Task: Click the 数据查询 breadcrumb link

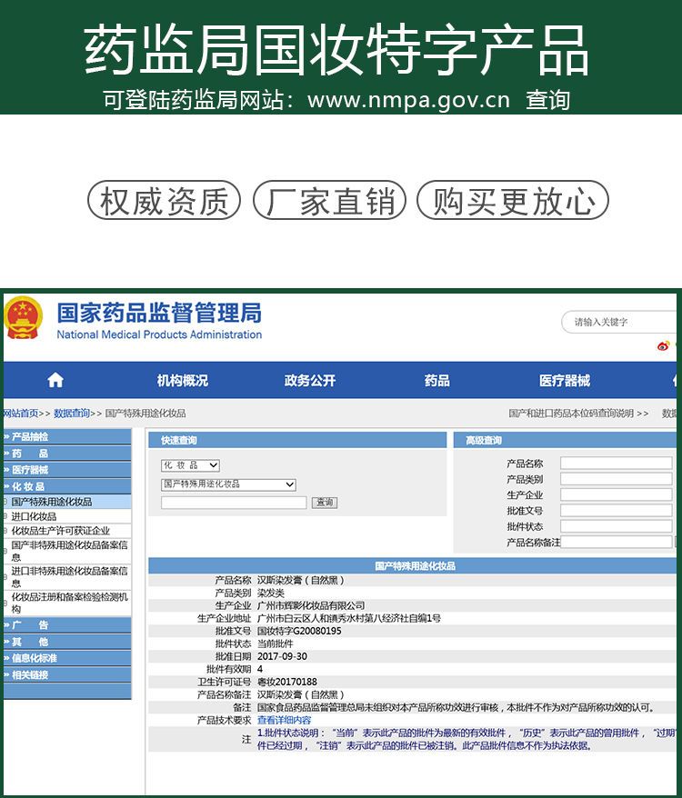Action: (x=71, y=414)
